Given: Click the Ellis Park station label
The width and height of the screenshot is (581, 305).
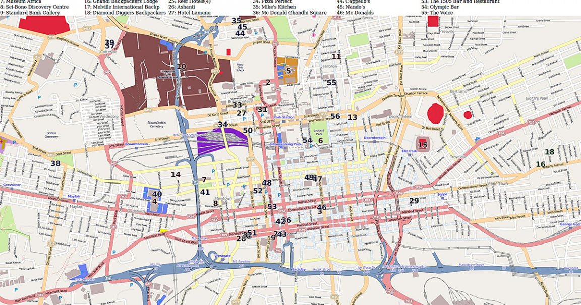Looking at the screenshot, I should pyautogui.click(x=408, y=151).
